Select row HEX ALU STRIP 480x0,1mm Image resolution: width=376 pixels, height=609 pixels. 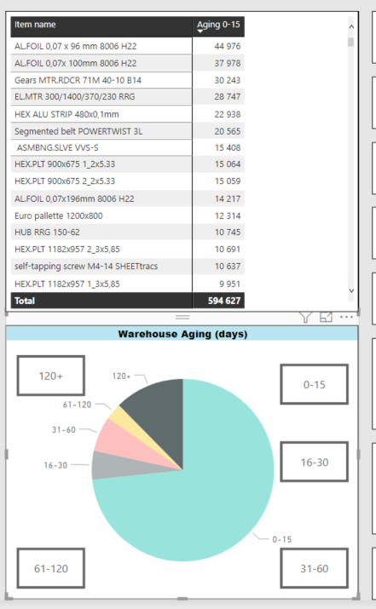pos(128,114)
